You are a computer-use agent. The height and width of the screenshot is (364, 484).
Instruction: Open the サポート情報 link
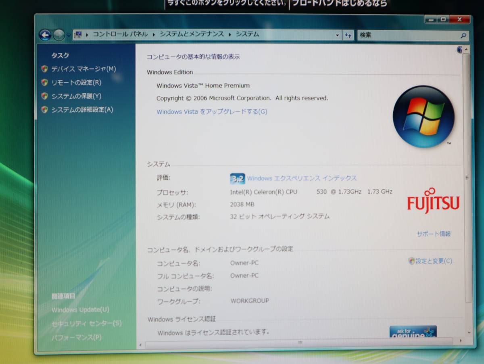(x=434, y=234)
